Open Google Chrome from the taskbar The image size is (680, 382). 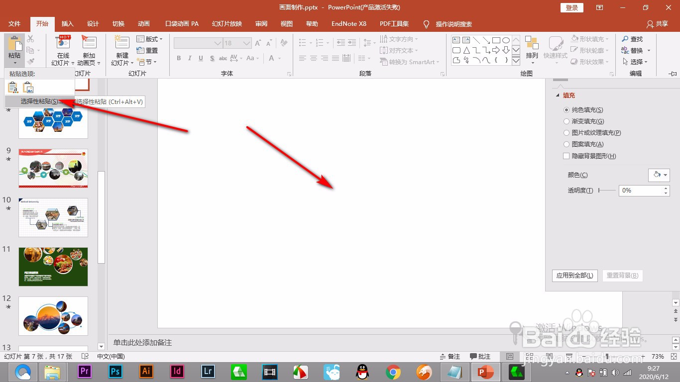tap(393, 372)
